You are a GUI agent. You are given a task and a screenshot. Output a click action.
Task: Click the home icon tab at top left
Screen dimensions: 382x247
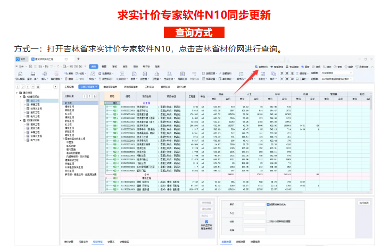(x=21, y=59)
